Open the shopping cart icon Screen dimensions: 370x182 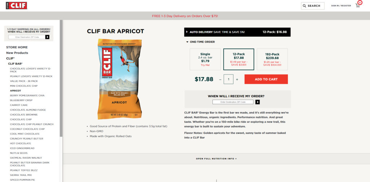click(x=358, y=5)
